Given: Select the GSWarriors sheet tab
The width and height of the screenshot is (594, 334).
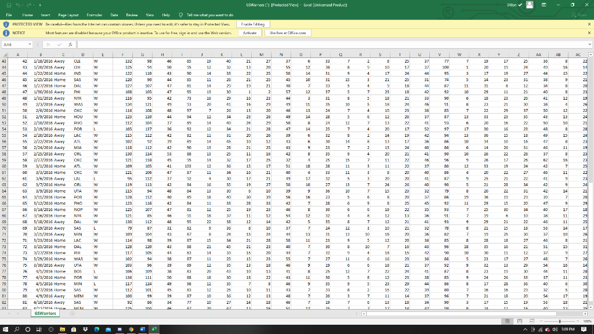Looking at the screenshot, I should click(45, 314).
